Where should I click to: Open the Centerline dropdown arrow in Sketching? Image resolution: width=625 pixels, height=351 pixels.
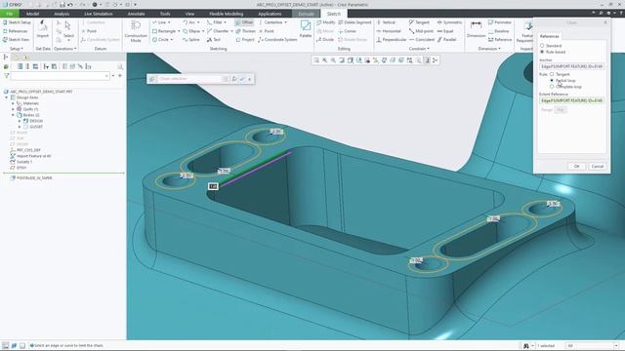285,22
